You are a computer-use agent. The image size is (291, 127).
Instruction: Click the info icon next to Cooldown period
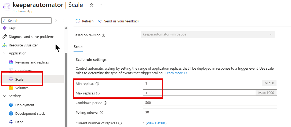(105, 103)
